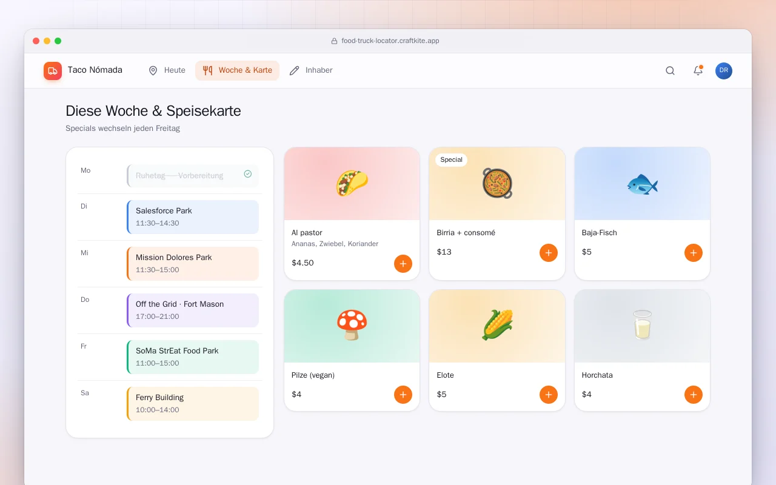776x485 pixels.
Task: Switch to the Heute tab
Action: click(x=167, y=70)
